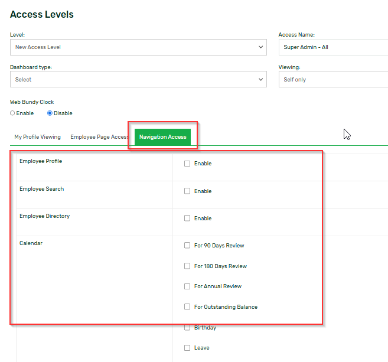Check the Leave calendar checkbox

187,348
